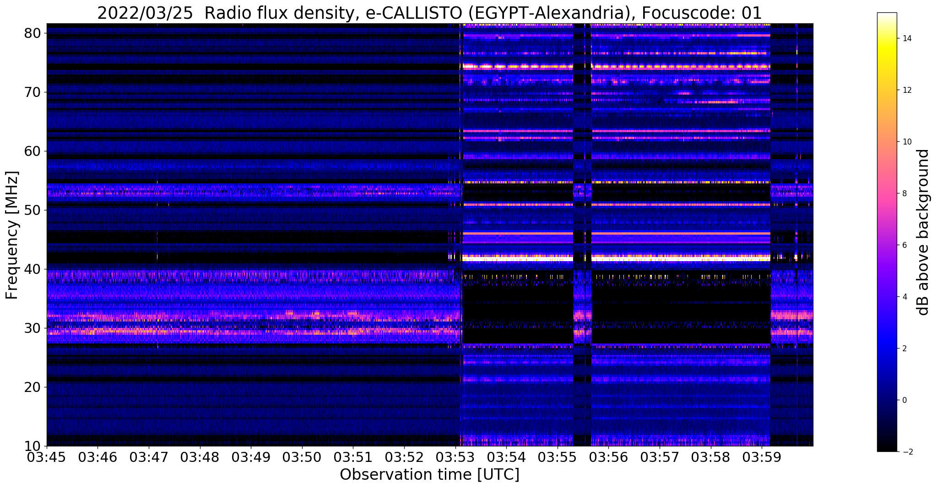Viewport: 937px width, 488px height.
Task: Click the 03:47 time tick label
Action: tap(149, 458)
